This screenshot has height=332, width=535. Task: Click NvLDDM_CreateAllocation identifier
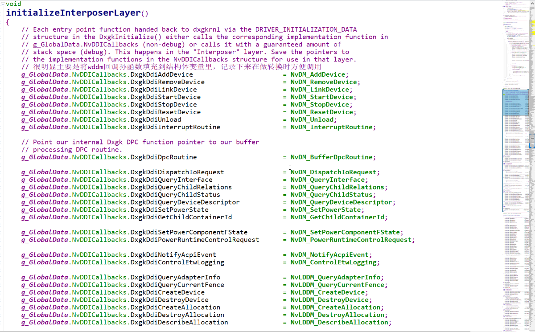(335, 307)
